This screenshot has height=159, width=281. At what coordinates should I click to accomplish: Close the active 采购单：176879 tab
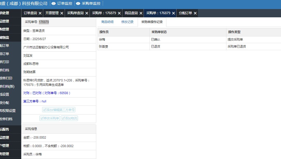pos(173,13)
